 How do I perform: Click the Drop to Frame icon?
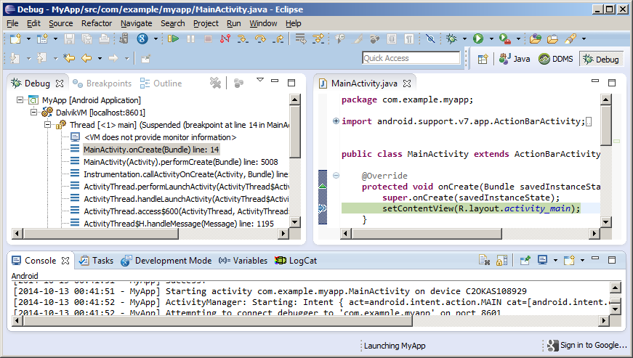pyautogui.click(x=300, y=38)
